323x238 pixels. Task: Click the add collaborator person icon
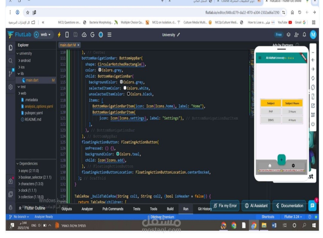click(296, 35)
